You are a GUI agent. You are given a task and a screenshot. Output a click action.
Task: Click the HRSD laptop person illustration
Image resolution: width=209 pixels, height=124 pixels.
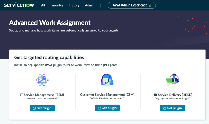point(172,80)
